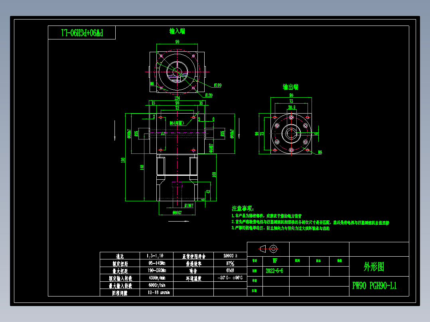Click the 输出端 (output end) view label

(x=291, y=86)
